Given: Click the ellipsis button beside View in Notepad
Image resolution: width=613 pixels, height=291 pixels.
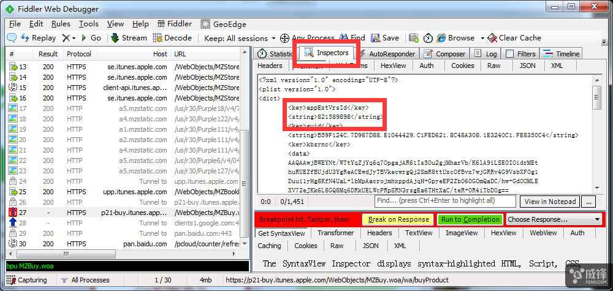Looking at the screenshot, I should click(588, 202).
